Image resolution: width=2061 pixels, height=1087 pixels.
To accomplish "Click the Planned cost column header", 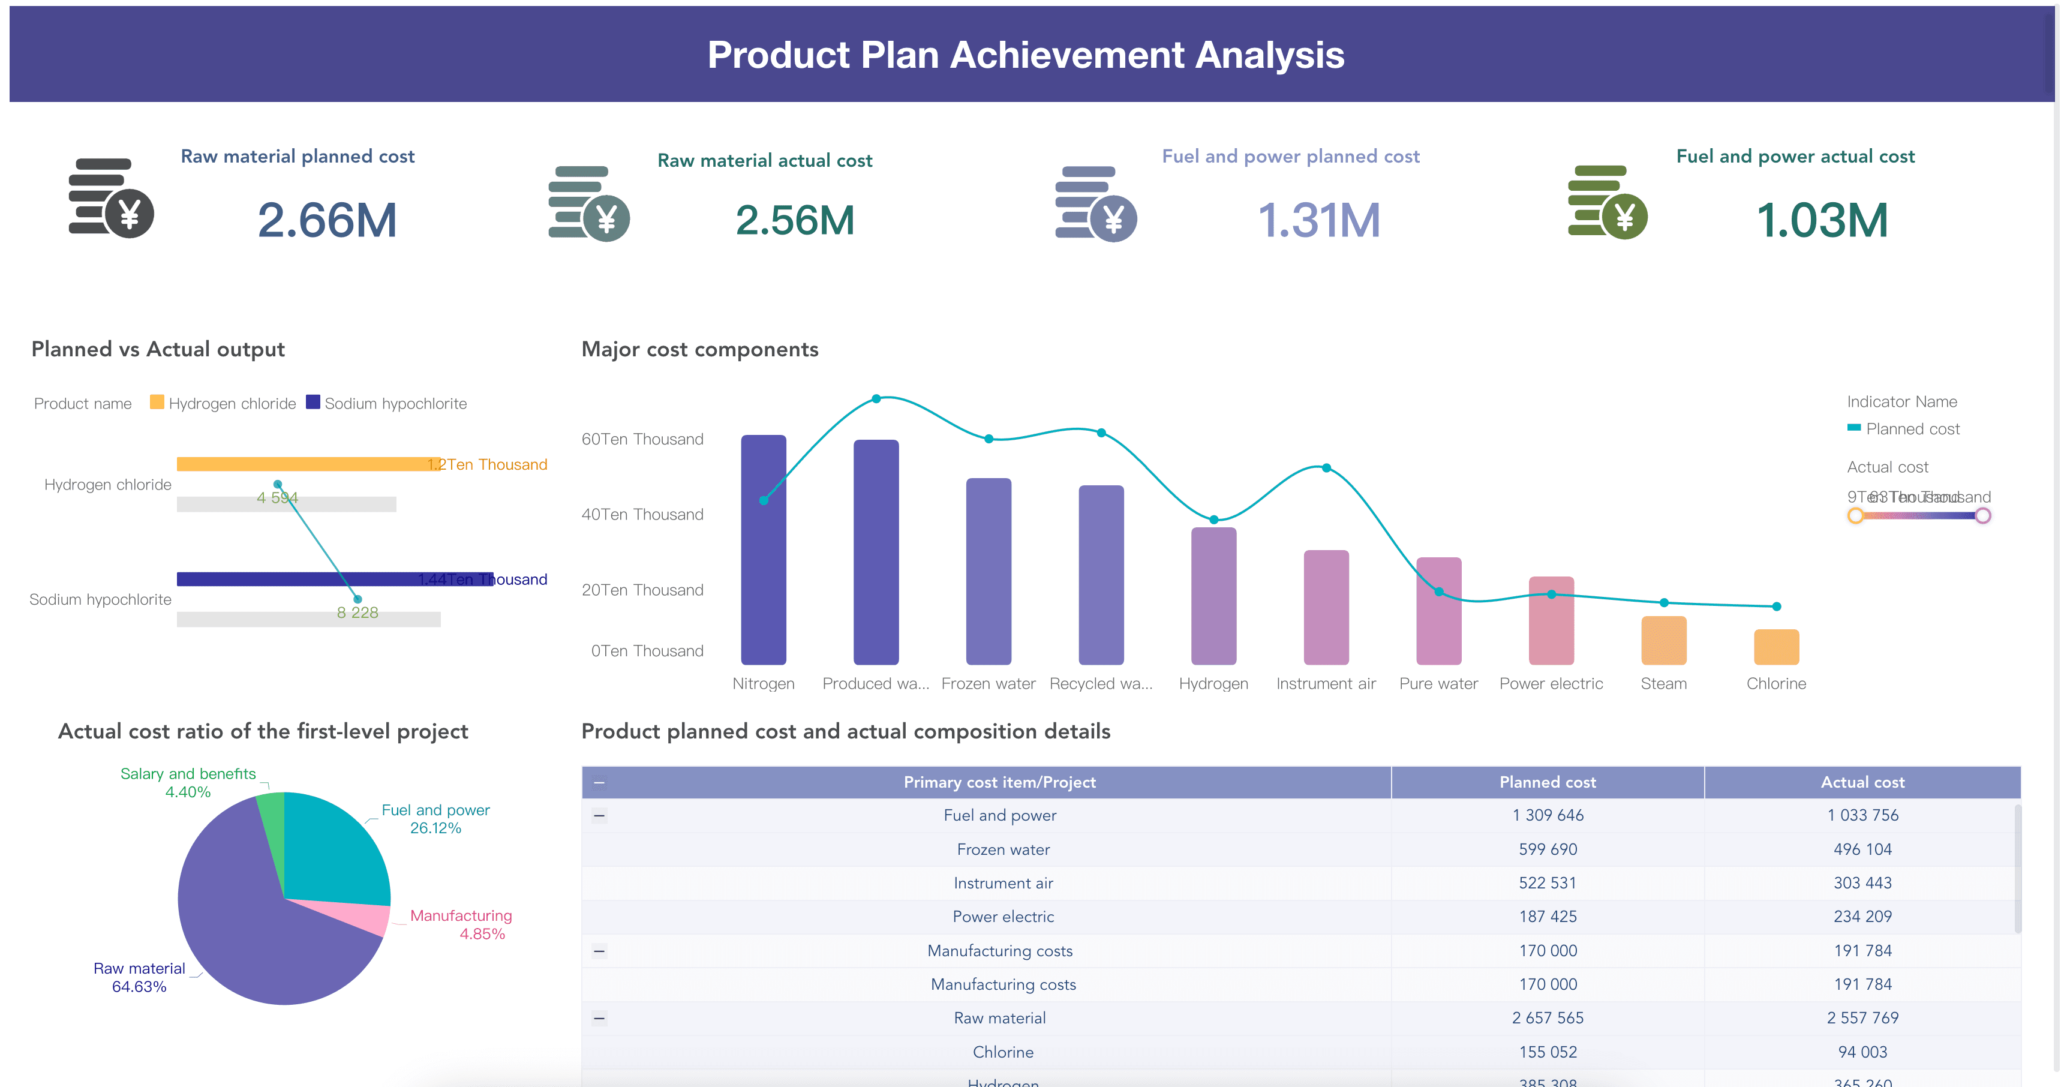I will pos(1548,782).
